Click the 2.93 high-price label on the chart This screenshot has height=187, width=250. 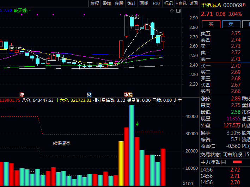click(x=135, y=17)
